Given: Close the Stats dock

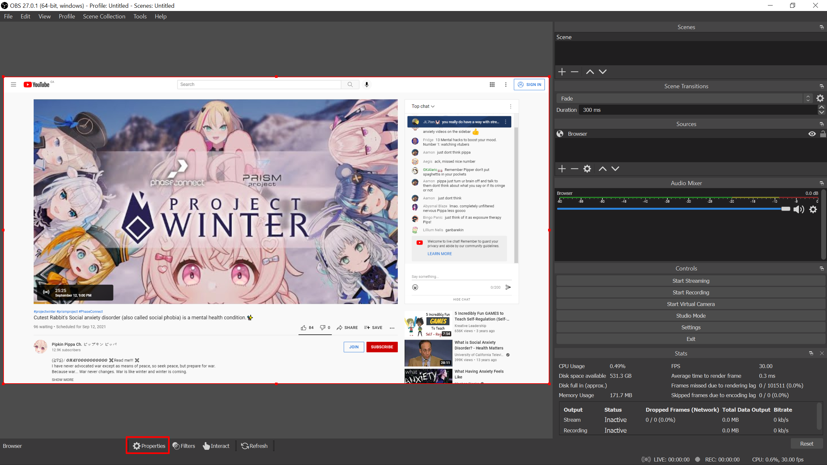Looking at the screenshot, I should pos(822,353).
